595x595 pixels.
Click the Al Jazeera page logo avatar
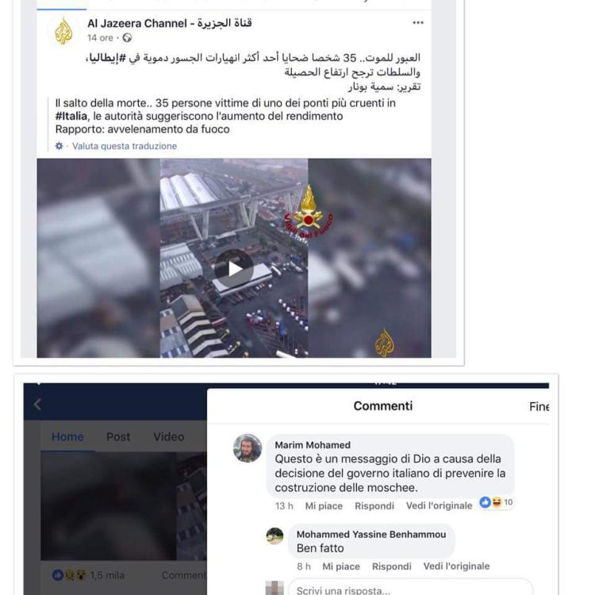pyautogui.click(x=63, y=31)
